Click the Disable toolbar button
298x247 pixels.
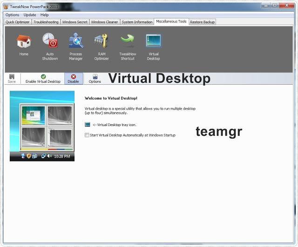tap(74, 79)
